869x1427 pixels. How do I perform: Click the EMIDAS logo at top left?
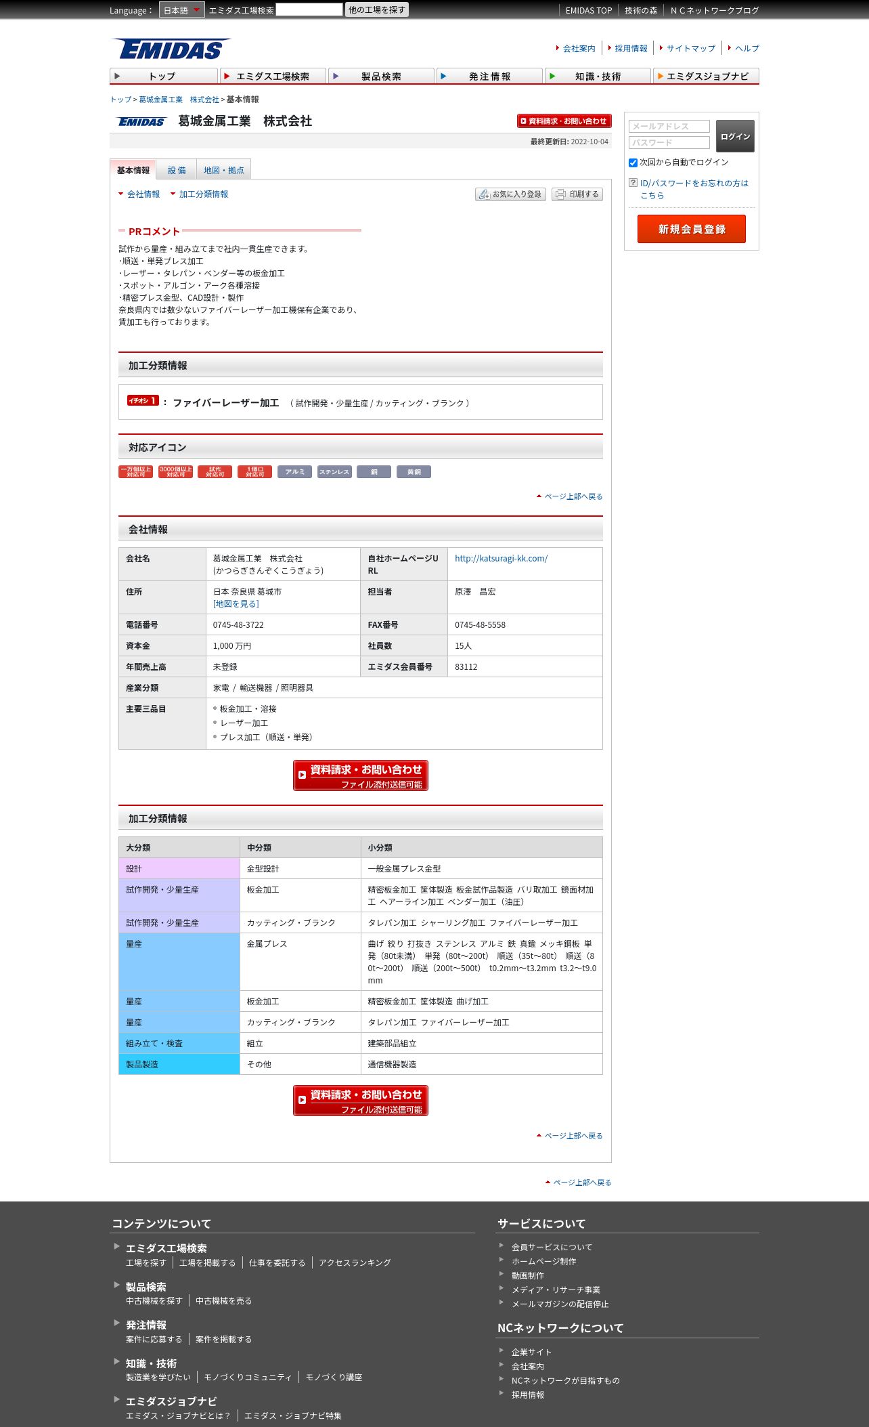pyautogui.click(x=171, y=49)
